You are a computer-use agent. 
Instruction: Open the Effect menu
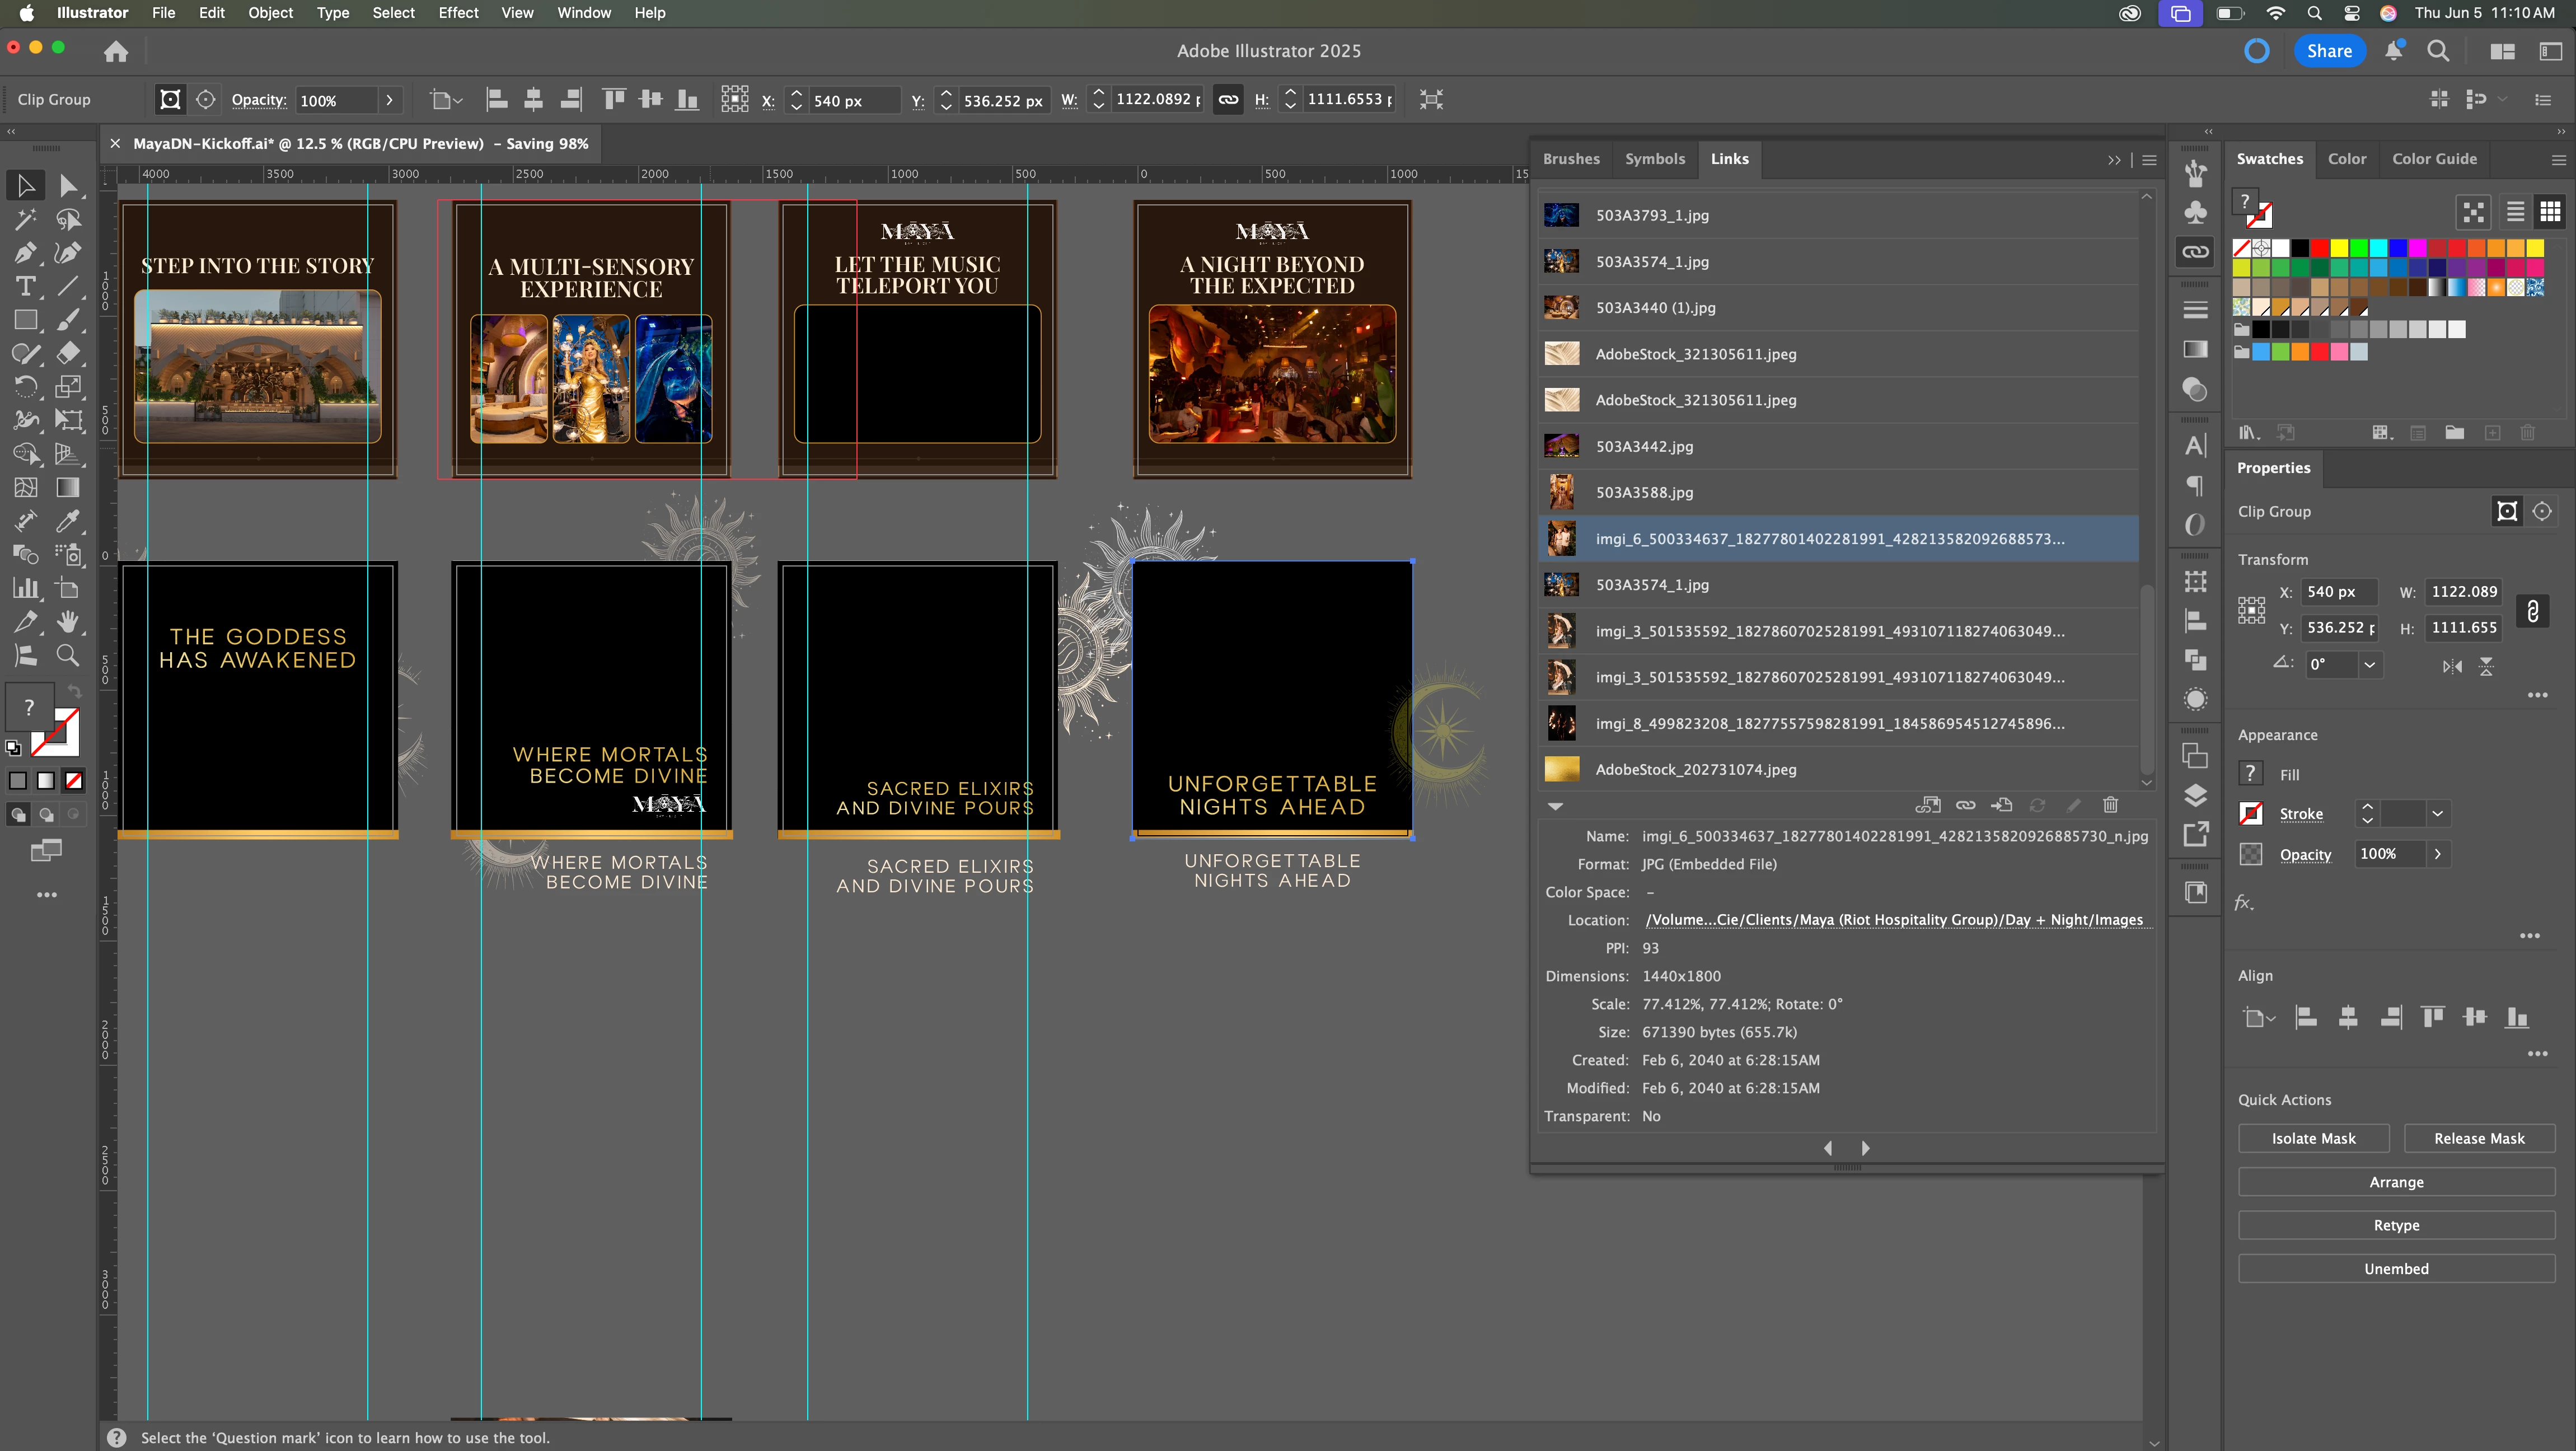point(458,13)
